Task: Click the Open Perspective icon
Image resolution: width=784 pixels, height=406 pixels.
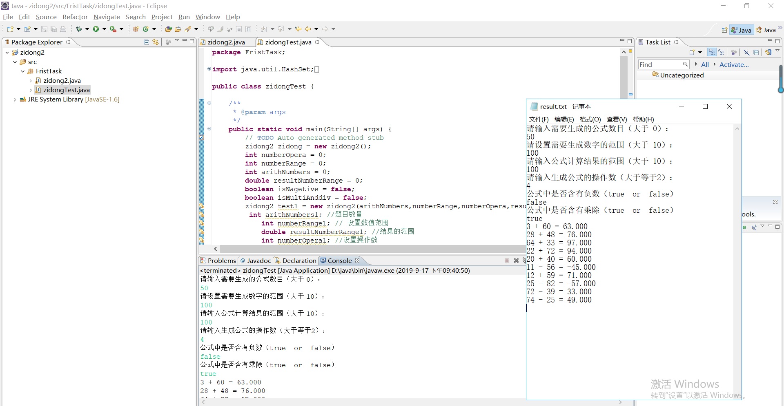Action: point(724,30)
